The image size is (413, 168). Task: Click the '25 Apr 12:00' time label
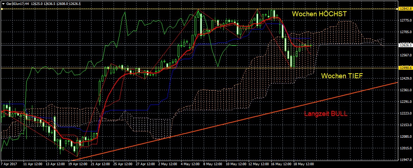pyautogui.click(x=123, y=164)
